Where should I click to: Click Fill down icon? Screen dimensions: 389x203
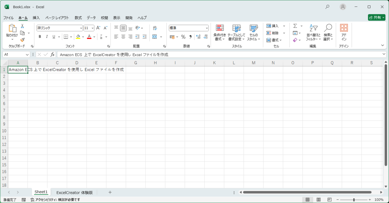click(295, 33)
